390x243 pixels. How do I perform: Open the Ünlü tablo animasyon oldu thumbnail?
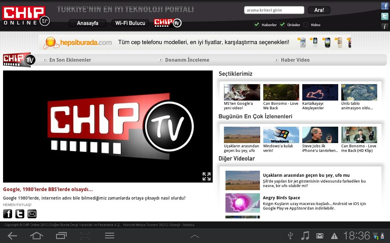click(x=359, y=92)
